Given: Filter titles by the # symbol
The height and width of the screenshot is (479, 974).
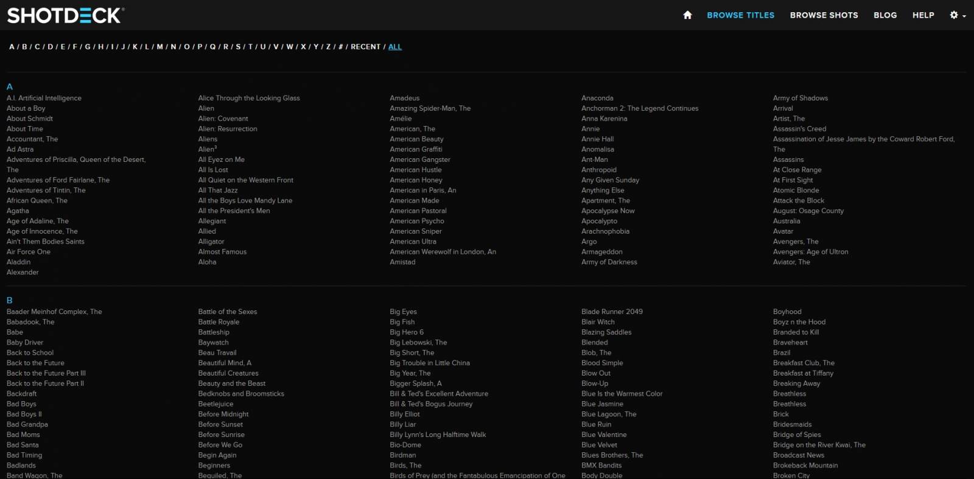Looking at the screenshot, I should click(x=341, y=47).
